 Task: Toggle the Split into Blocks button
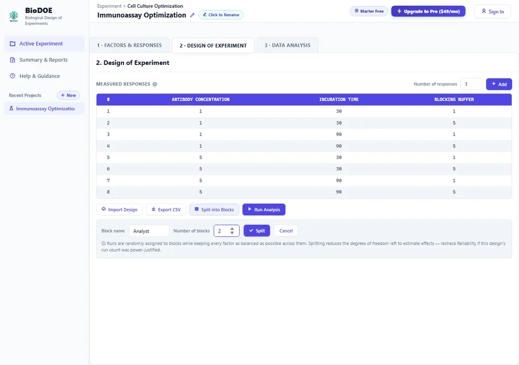214,210
